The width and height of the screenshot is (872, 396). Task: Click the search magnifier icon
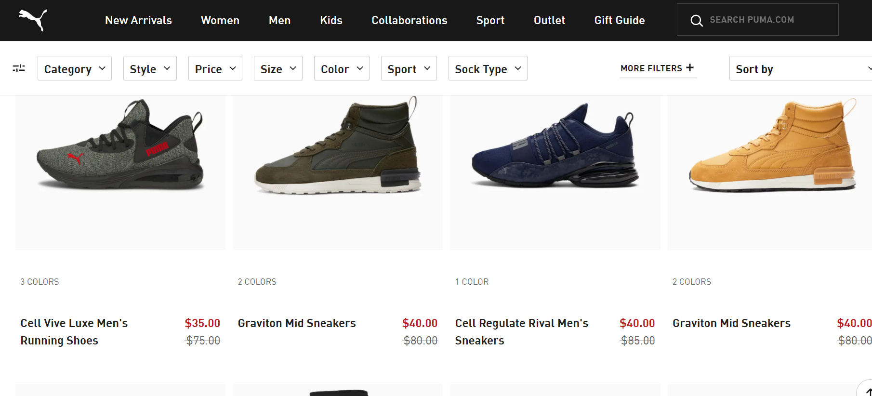pos(696,20)
